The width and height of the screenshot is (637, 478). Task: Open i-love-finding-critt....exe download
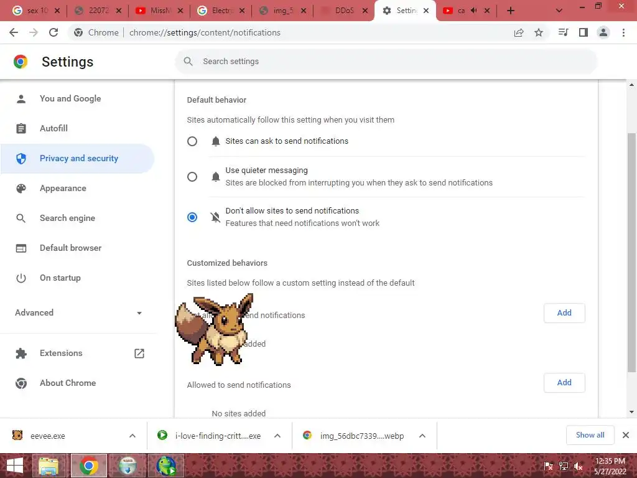(x=210, y=436)
